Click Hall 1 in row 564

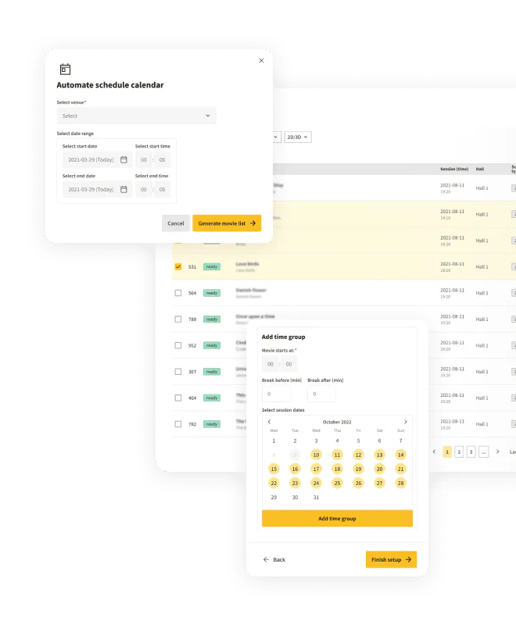(x=482, y=293)
